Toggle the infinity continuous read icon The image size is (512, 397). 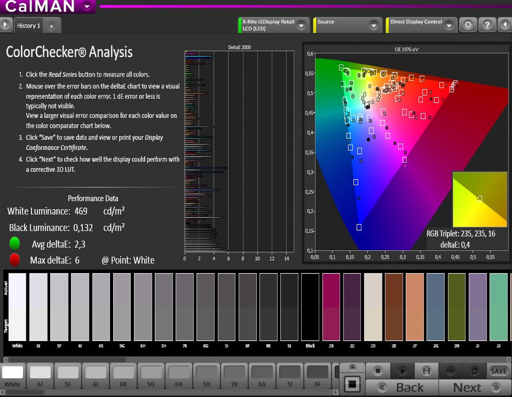(x=450, y=371)
